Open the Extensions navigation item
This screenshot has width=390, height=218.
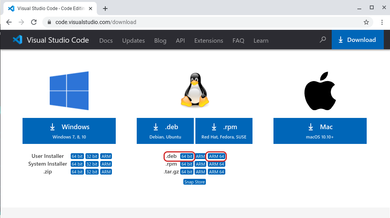pyautogui.click(x=209, y=40)
